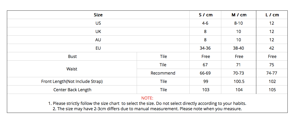Click Center Back Length label
This screenshot has width=294, height=115.
72,90
